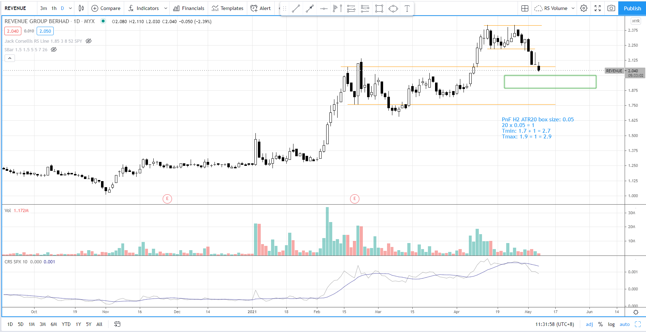Open time axis settings gear at bottom right

click(636, 312)
